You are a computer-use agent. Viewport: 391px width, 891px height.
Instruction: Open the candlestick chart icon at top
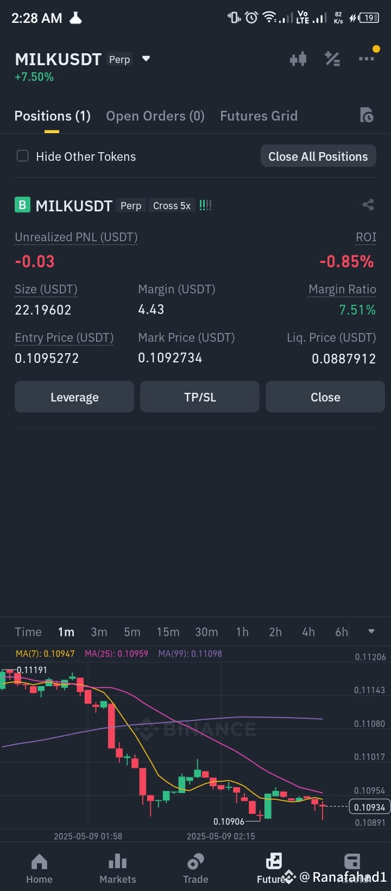click(298, 59)
